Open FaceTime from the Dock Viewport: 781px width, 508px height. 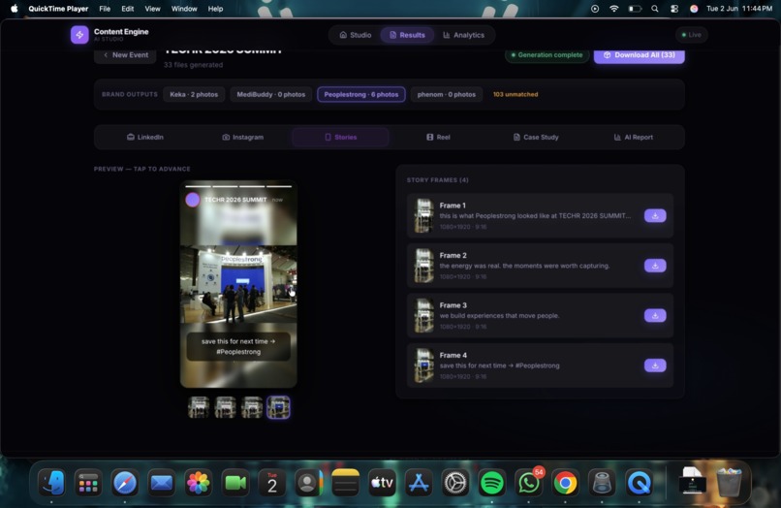coord(235,483)
